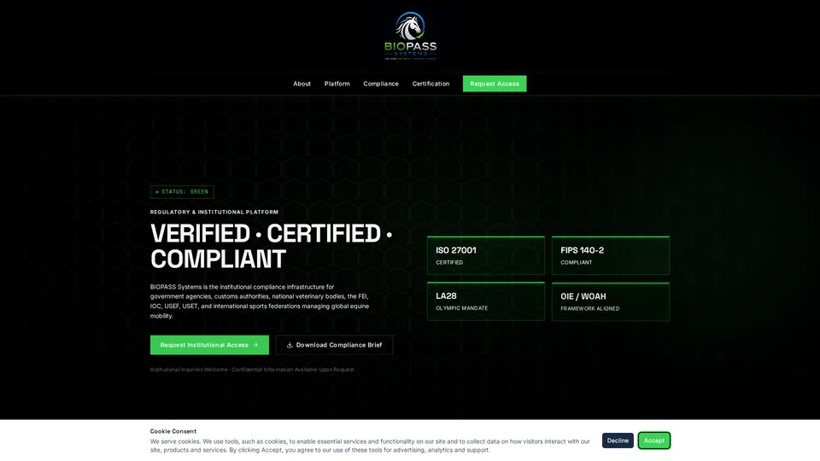
Task: Open the About menu item
Action: pyautogui.click(x=302, y=84)
